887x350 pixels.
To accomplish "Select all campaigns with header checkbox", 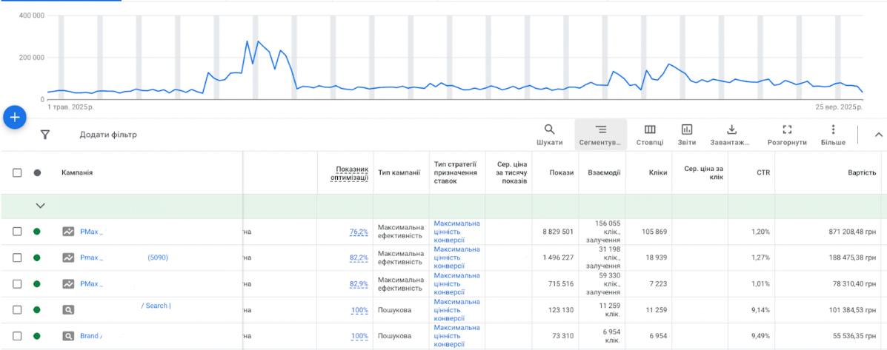I will point(17,172).
